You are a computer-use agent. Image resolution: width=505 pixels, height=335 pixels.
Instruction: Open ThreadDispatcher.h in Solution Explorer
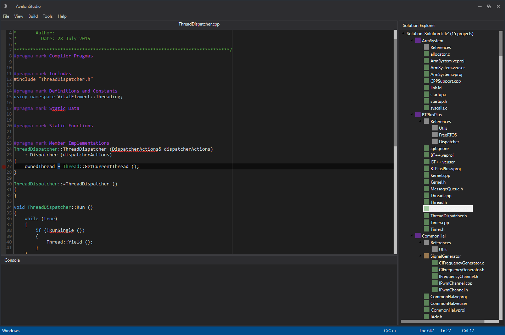click(448, 216)
